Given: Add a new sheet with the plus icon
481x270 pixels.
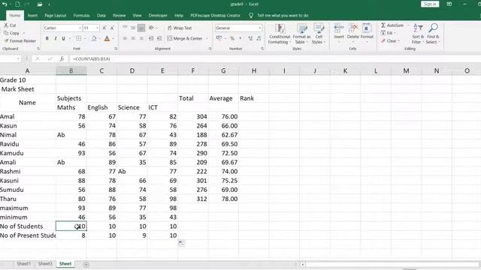Looking at the screenshot, I should (86, 265).
